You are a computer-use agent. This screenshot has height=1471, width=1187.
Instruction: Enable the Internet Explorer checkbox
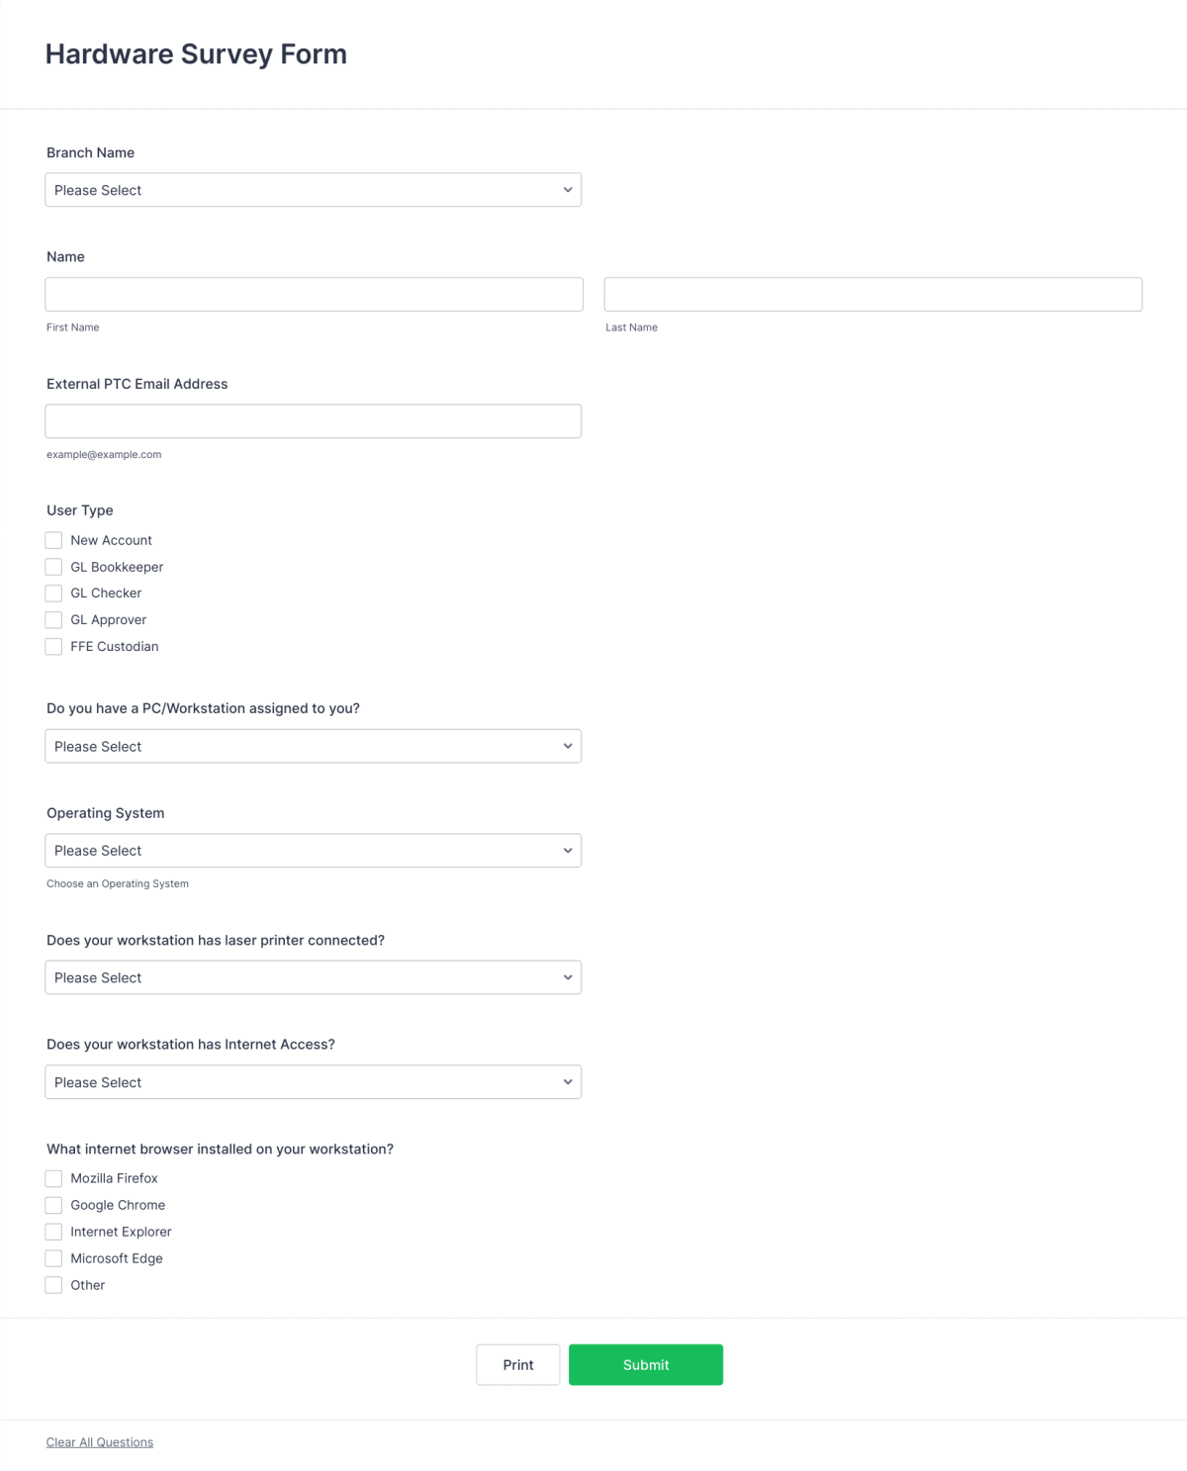pos(53,1232)
